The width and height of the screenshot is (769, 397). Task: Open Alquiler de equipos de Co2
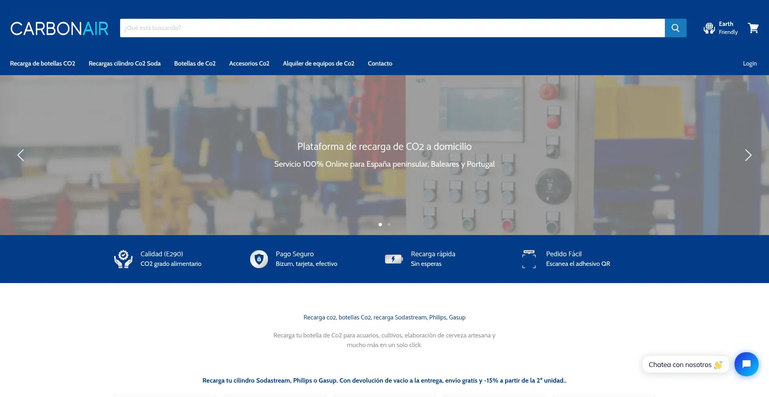tap(318, 64)
